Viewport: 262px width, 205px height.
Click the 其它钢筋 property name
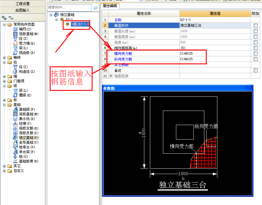click(x=121, y=65)
